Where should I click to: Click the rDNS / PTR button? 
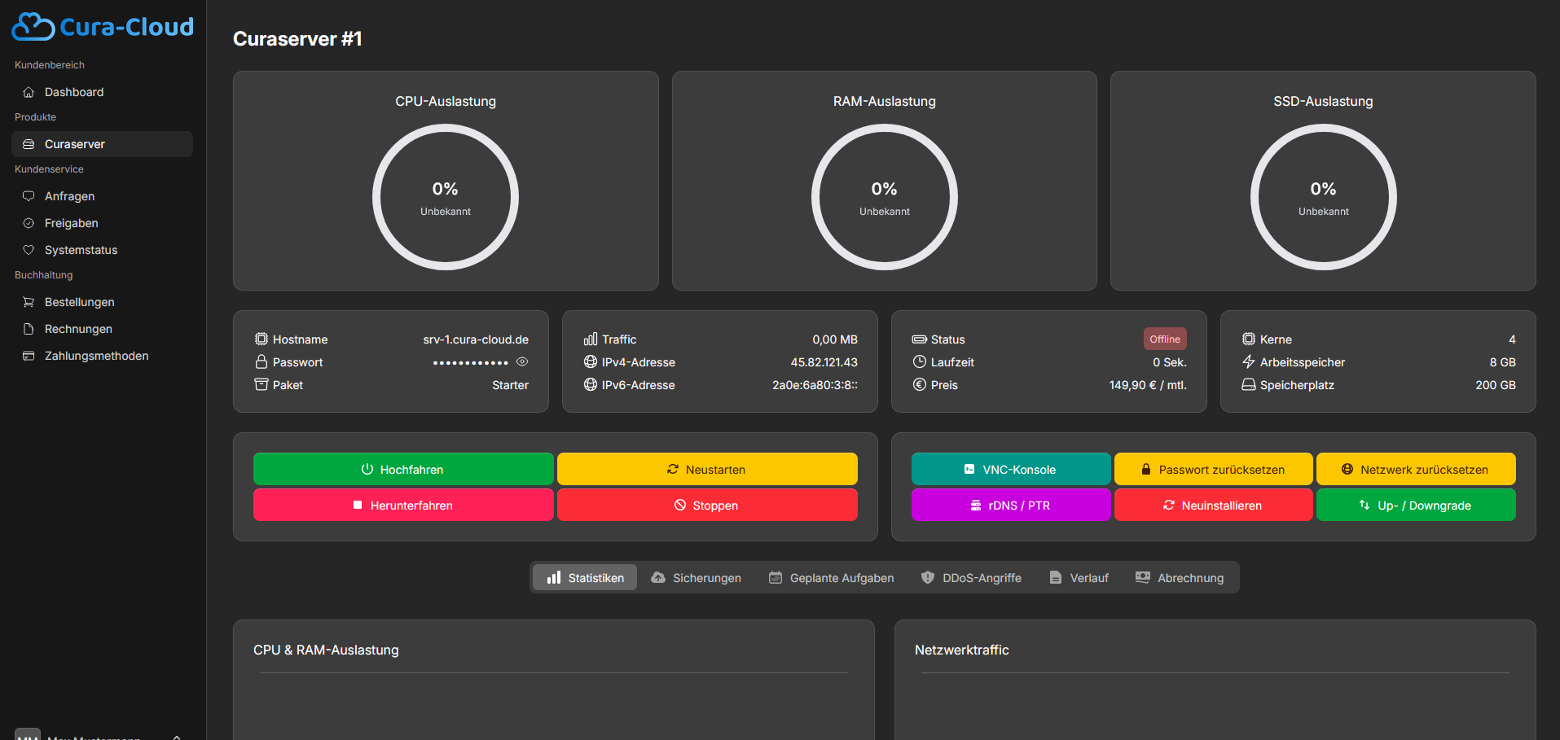pos(1010,506)
